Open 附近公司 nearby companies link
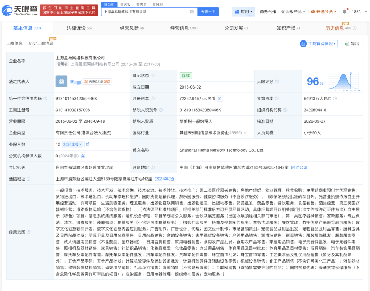This screenshot has height=291, width=370. [299, 167]
